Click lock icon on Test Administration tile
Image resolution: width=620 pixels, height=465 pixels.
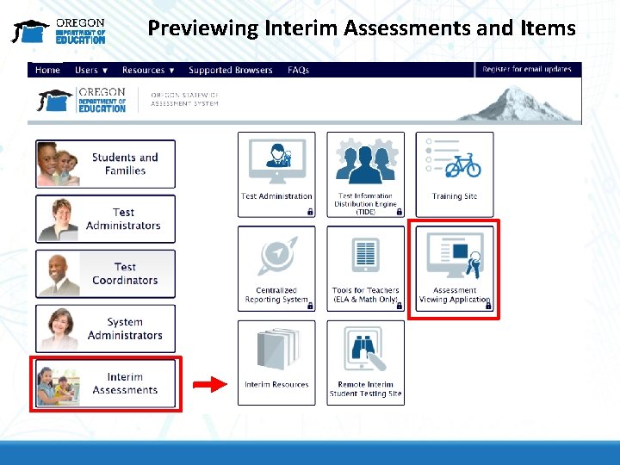[310, 212]
